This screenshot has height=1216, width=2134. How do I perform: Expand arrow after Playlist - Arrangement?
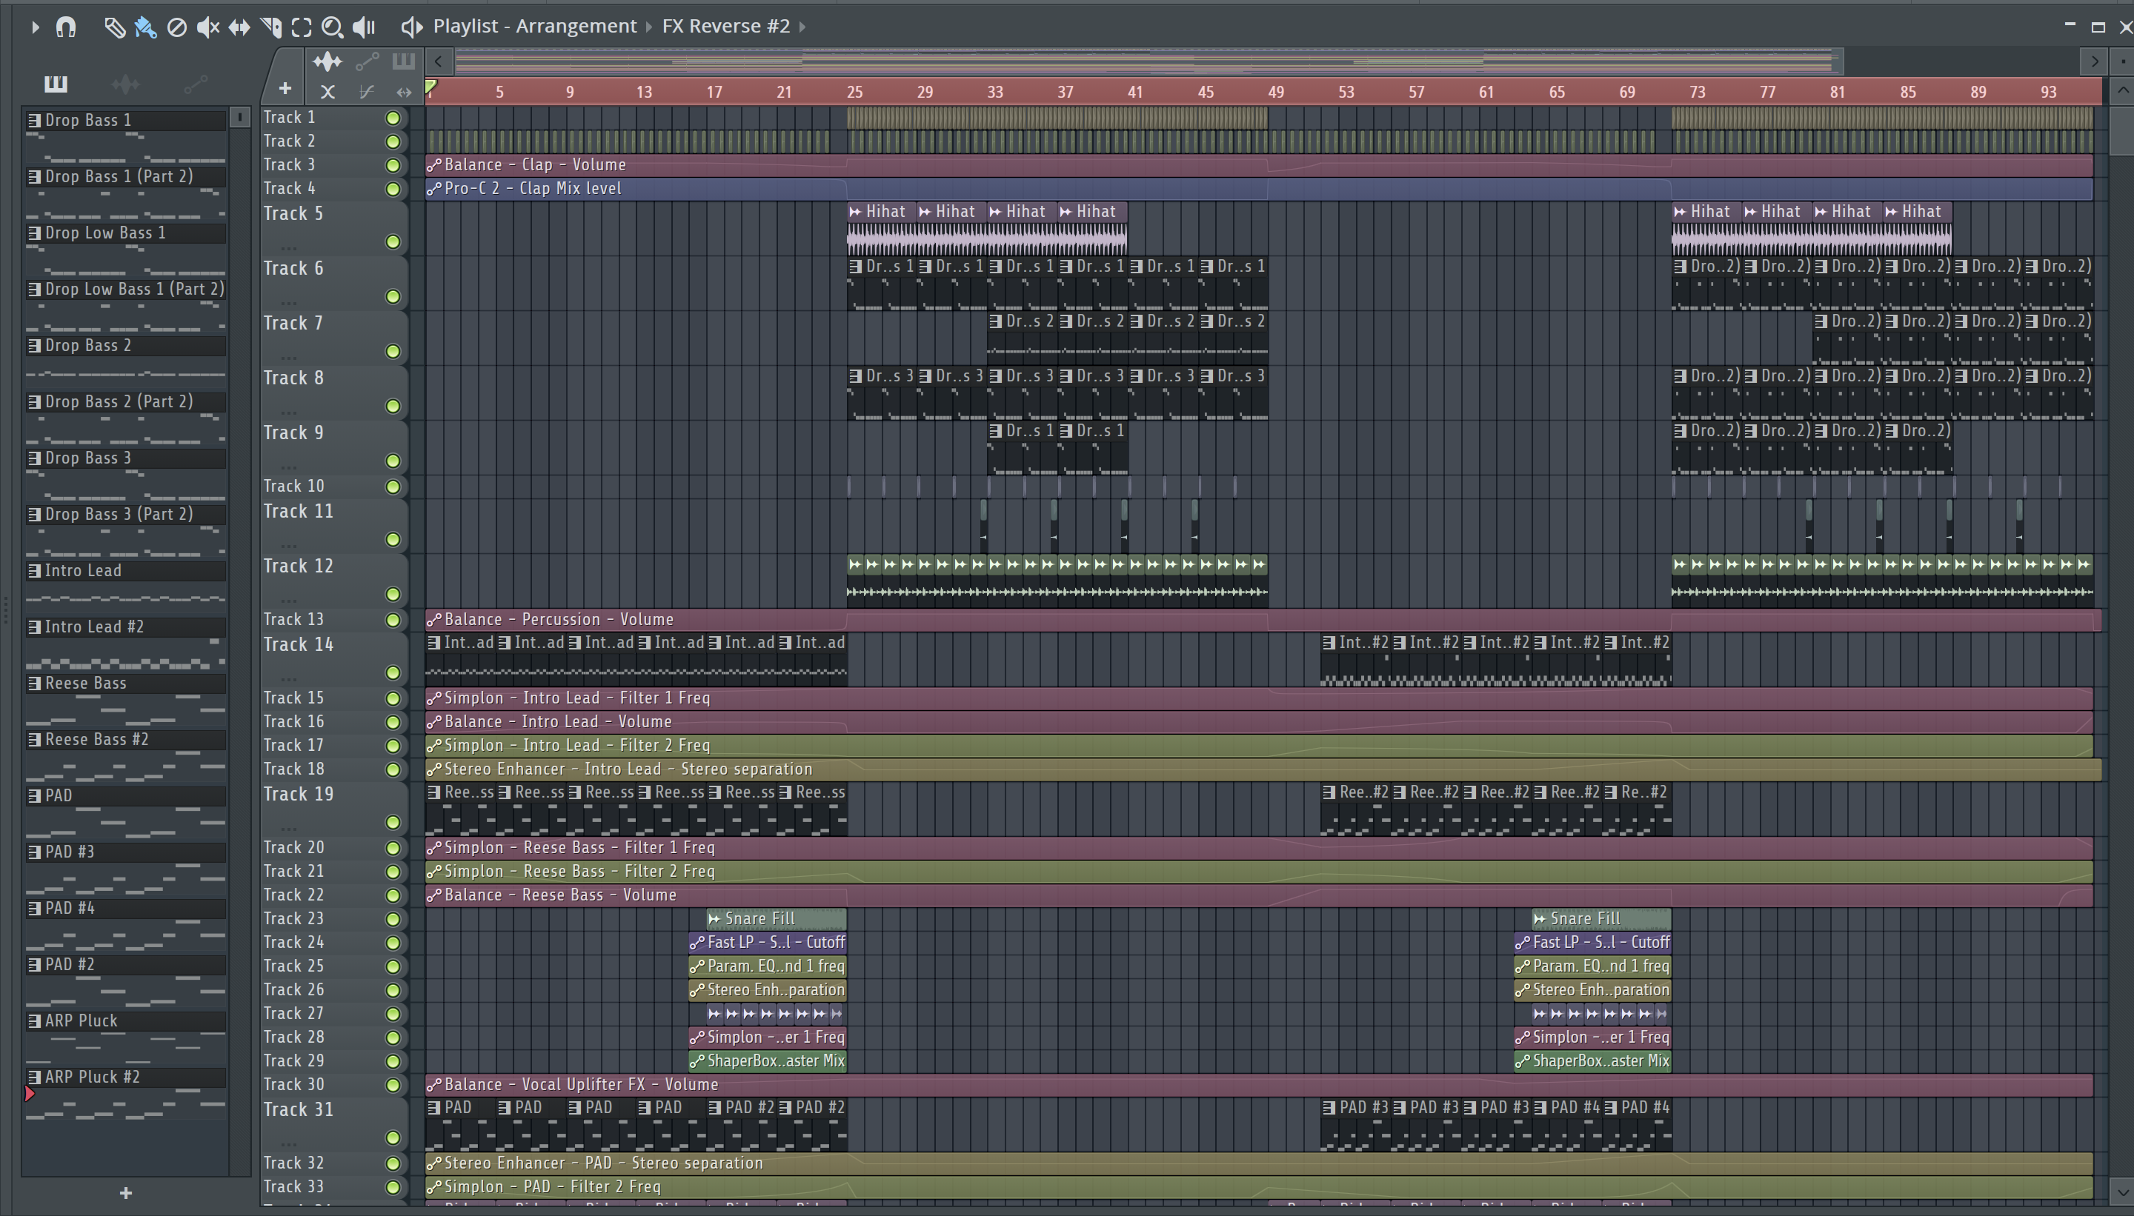pyautogui.click(x=649, y=27)
